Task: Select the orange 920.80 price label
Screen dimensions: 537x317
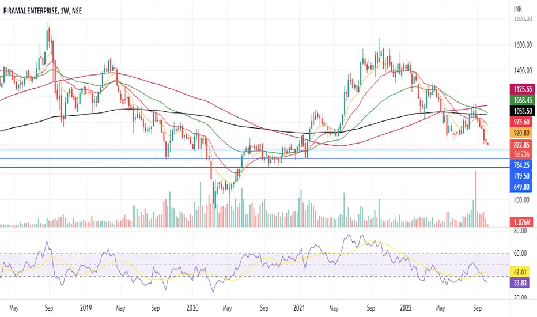Action: coord(521,133)
